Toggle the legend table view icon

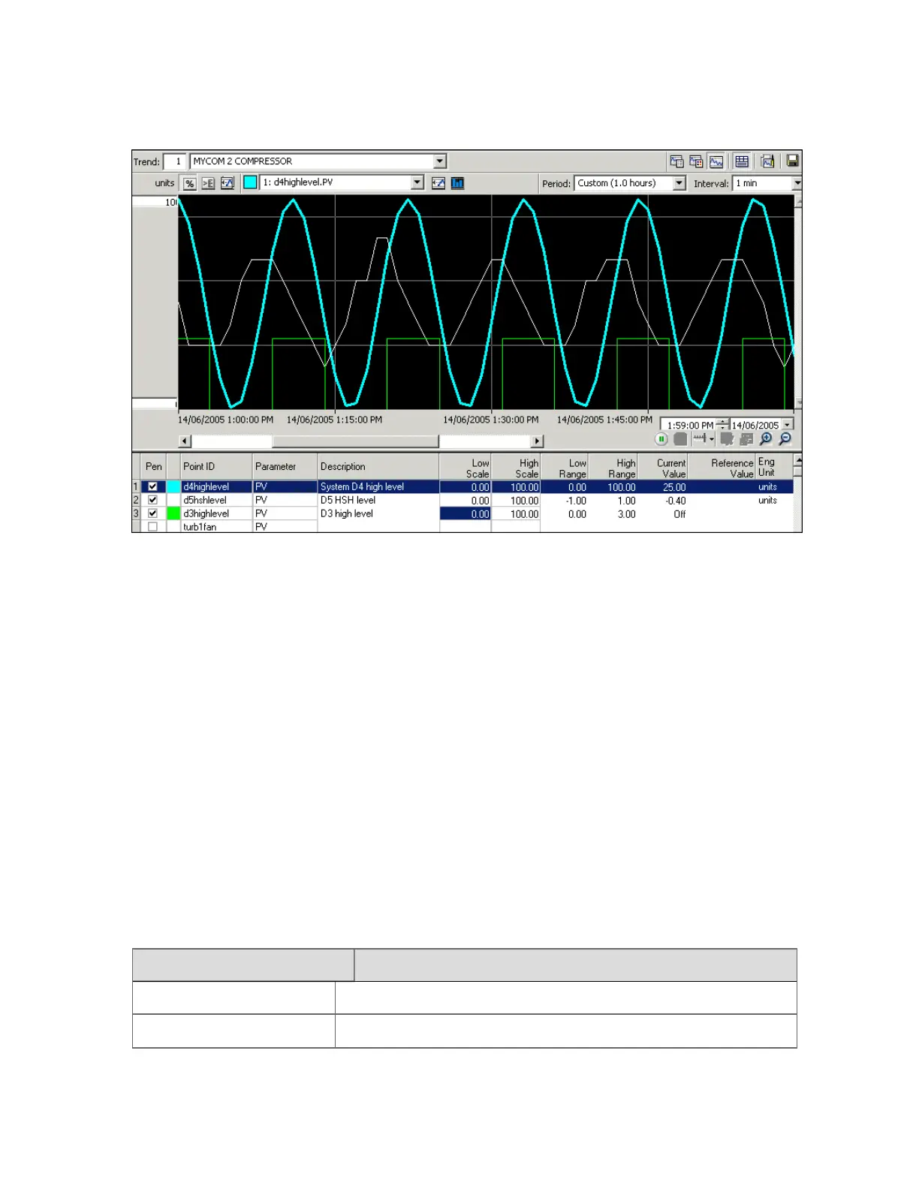tap(742, 161)
